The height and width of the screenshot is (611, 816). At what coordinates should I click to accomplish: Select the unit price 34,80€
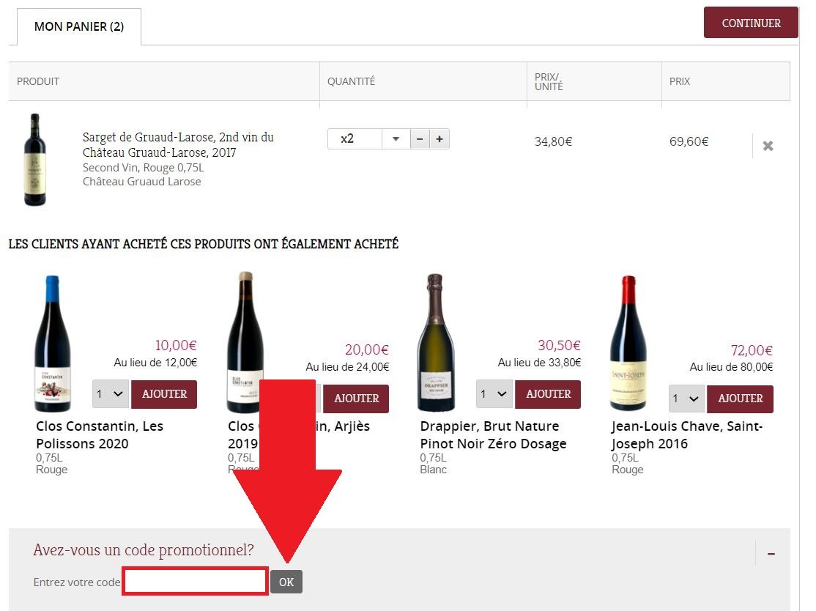pyautogui.click(x=553, y=141)
